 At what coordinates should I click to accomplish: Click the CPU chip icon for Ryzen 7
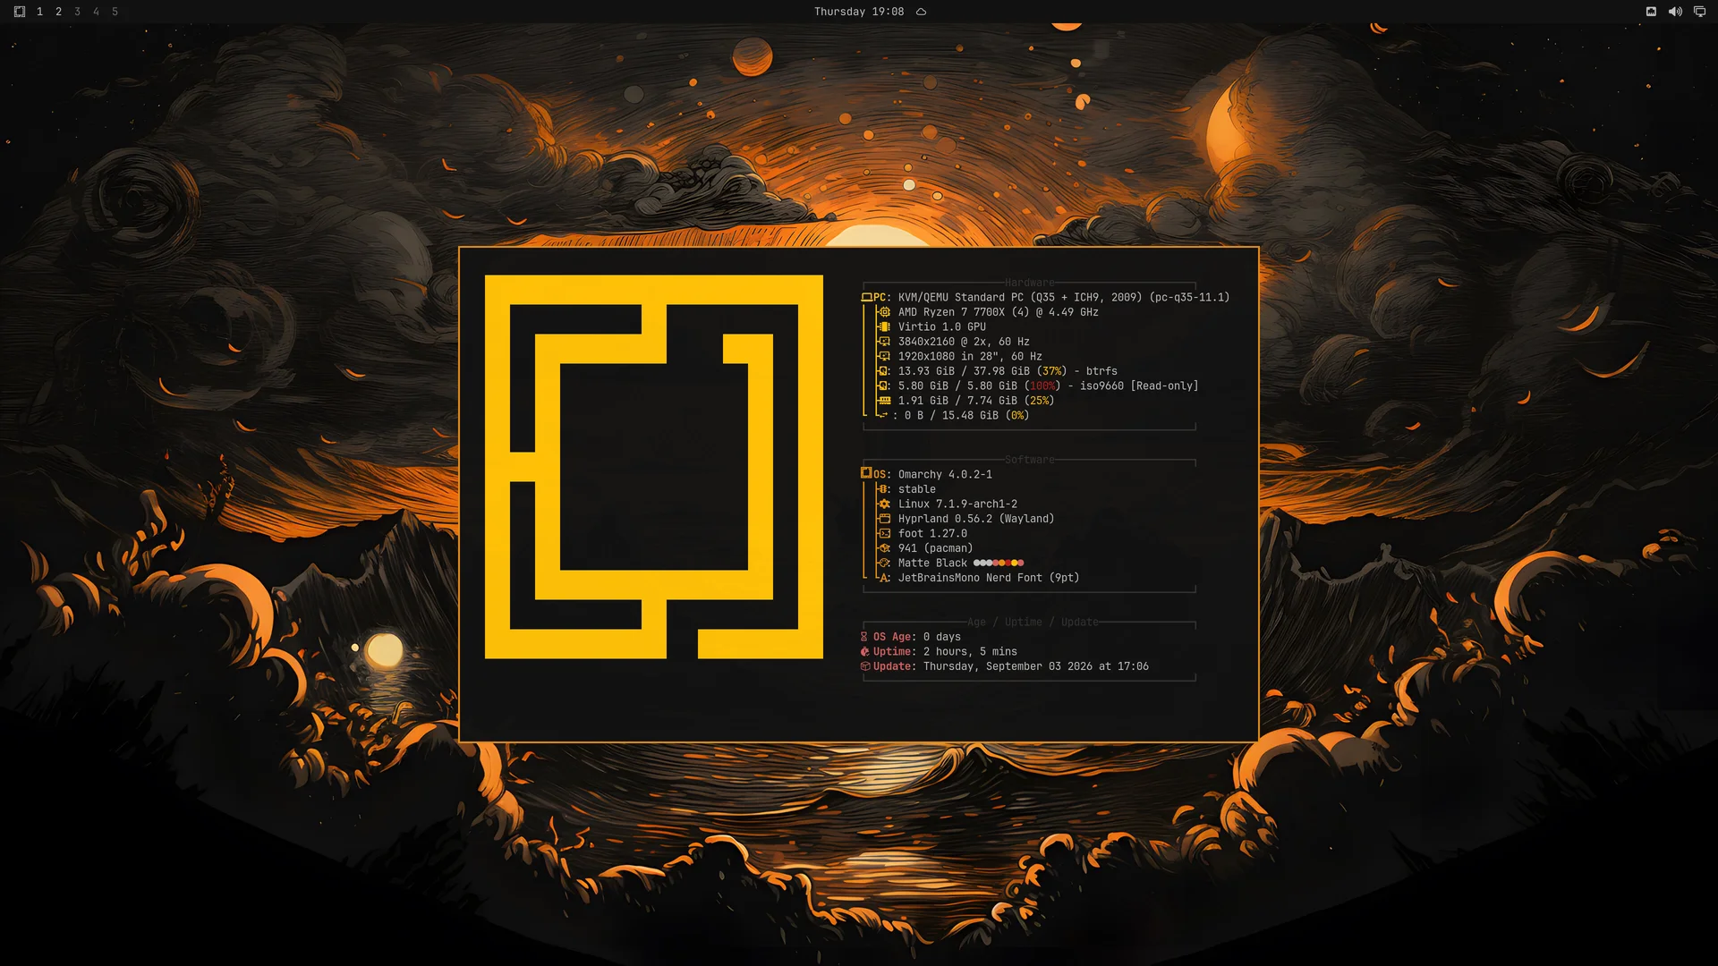coord(884,312)
